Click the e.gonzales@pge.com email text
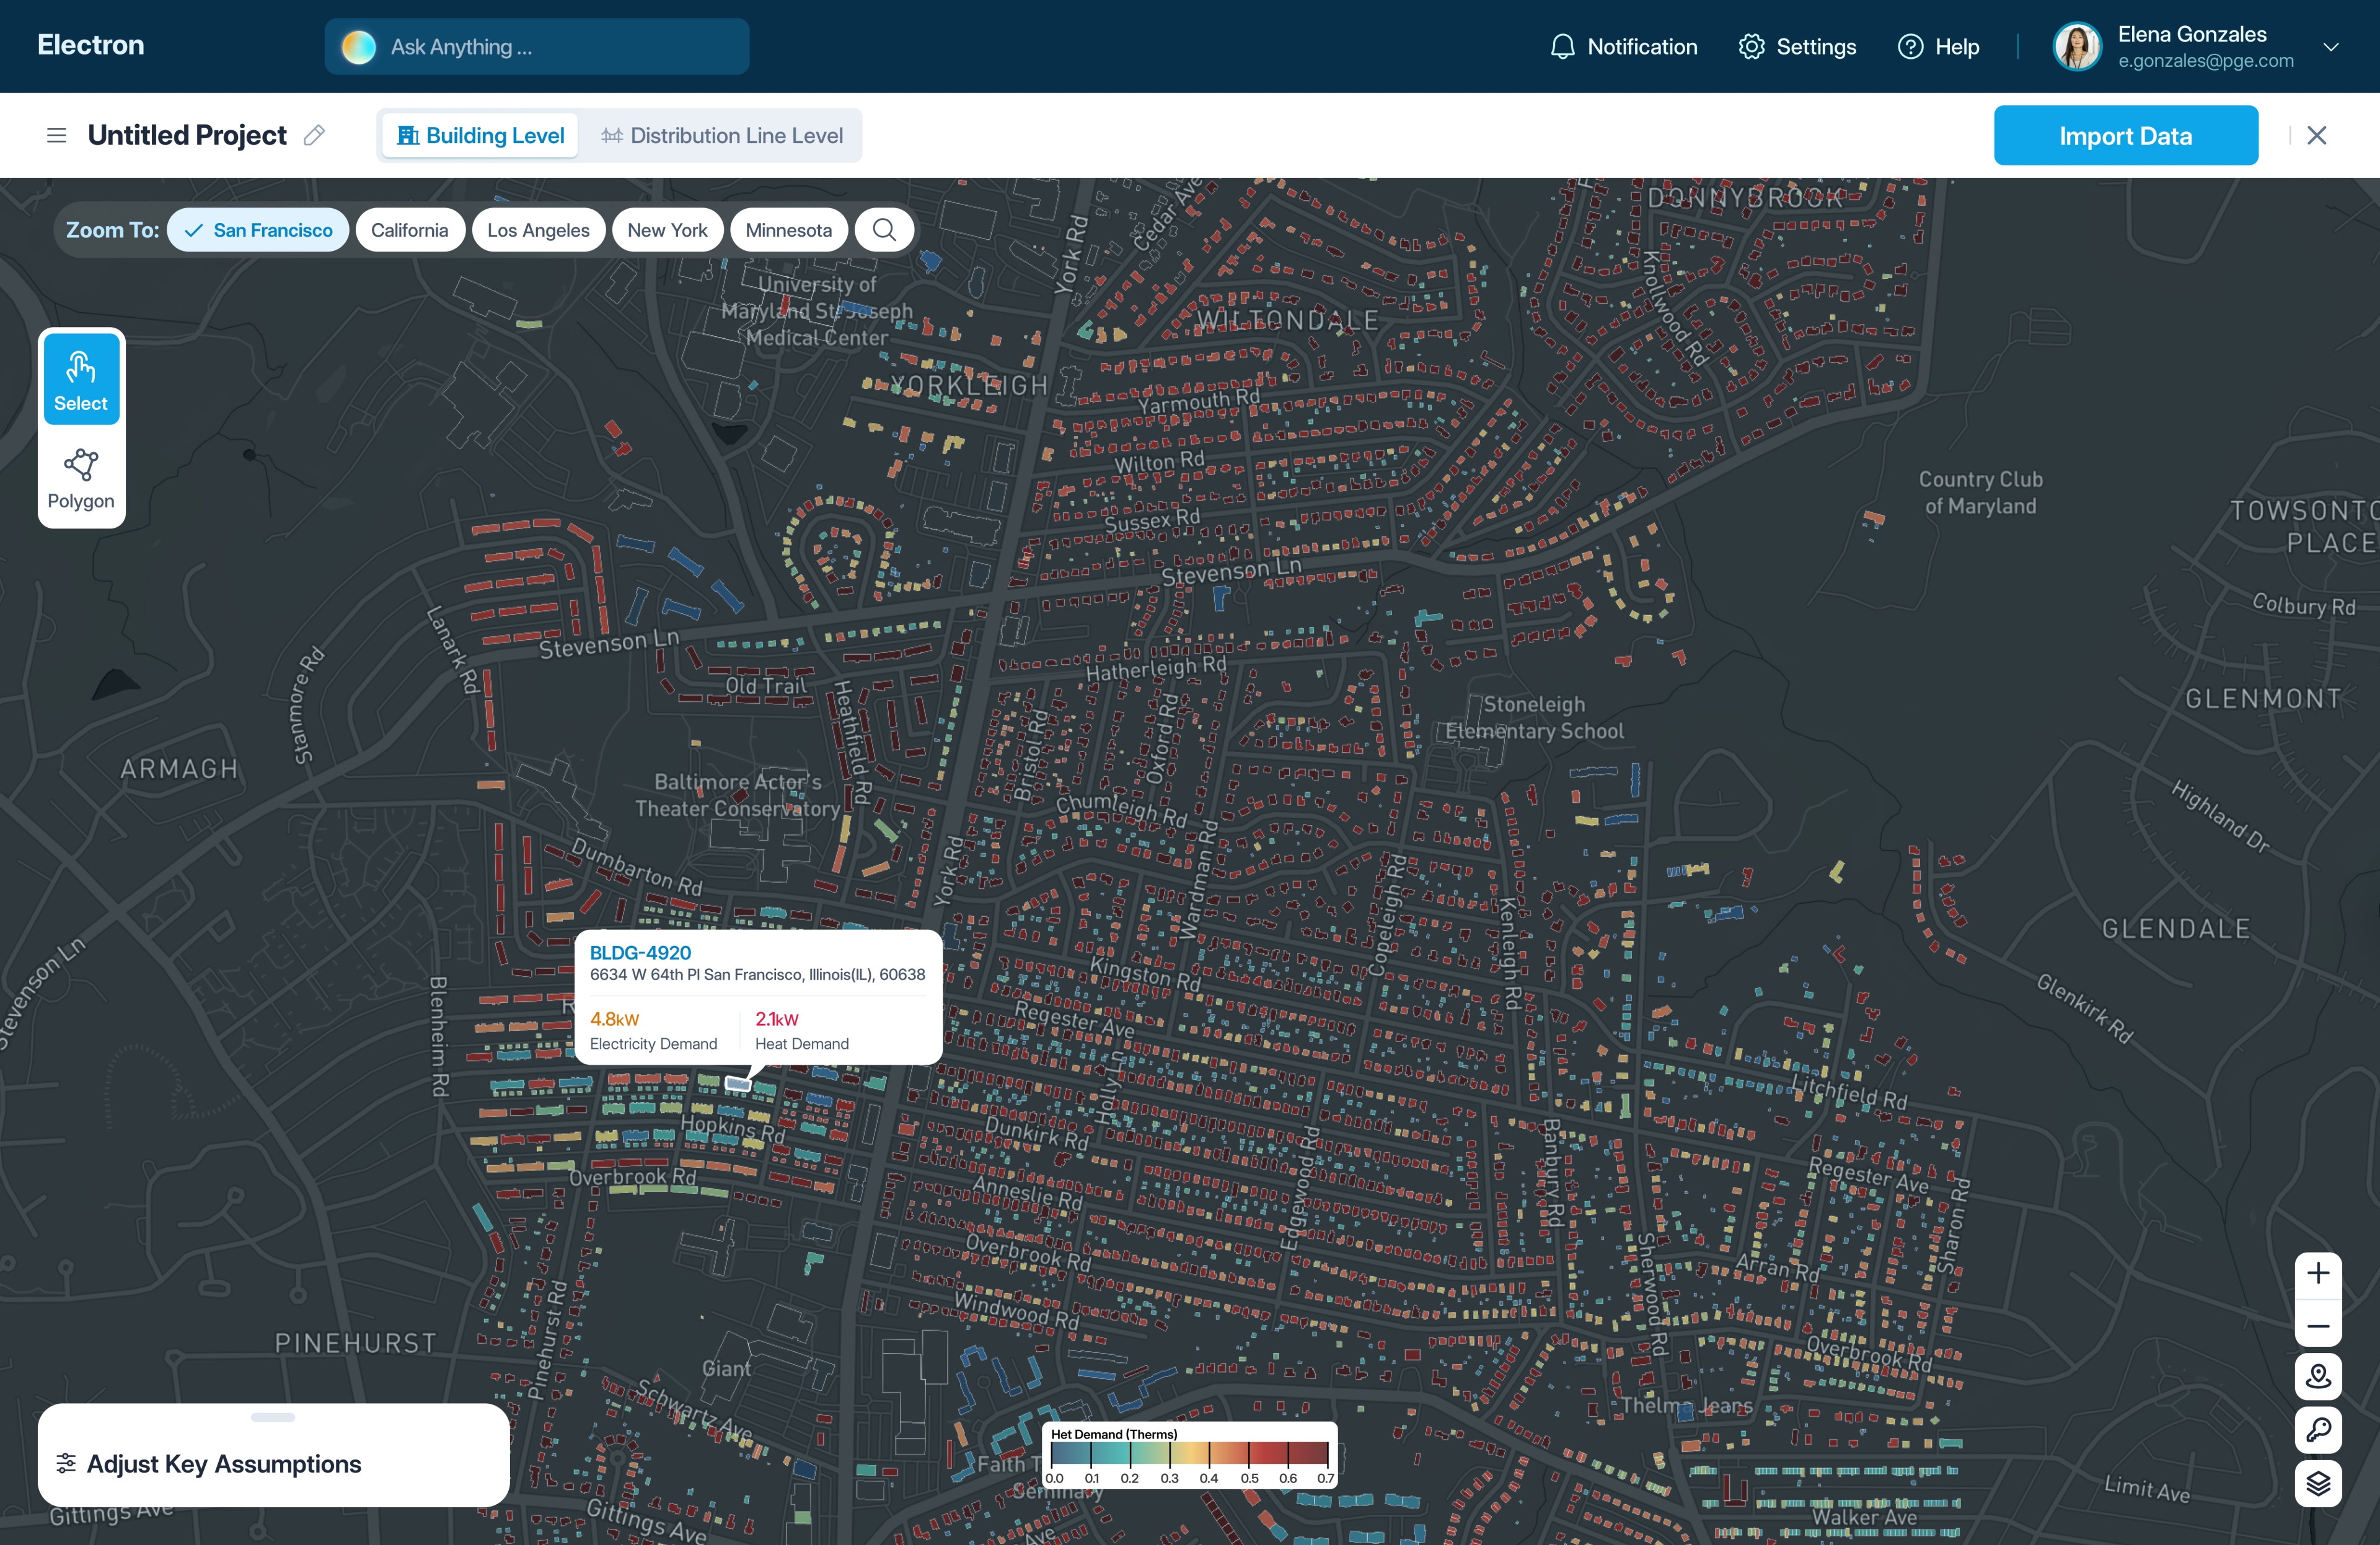This screenshot has width=2380, height=1545. 2205,61
